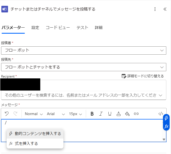Click inside the message text area
This screenshot has height=154, width=171.
coord(84,131)
